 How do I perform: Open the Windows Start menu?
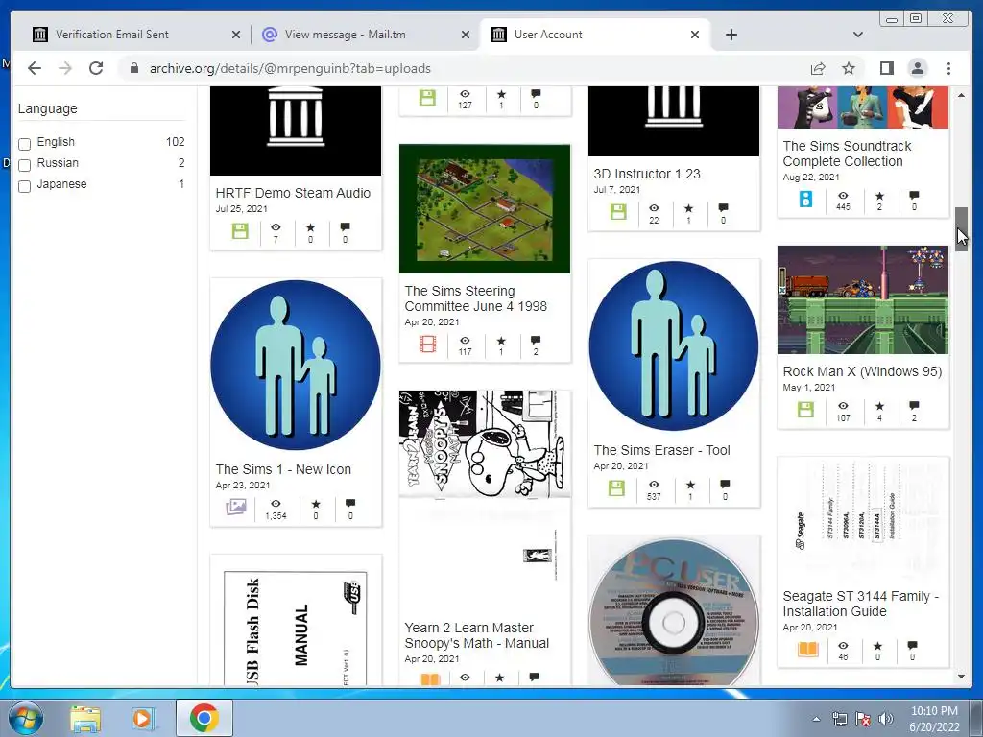pos(26,718)
